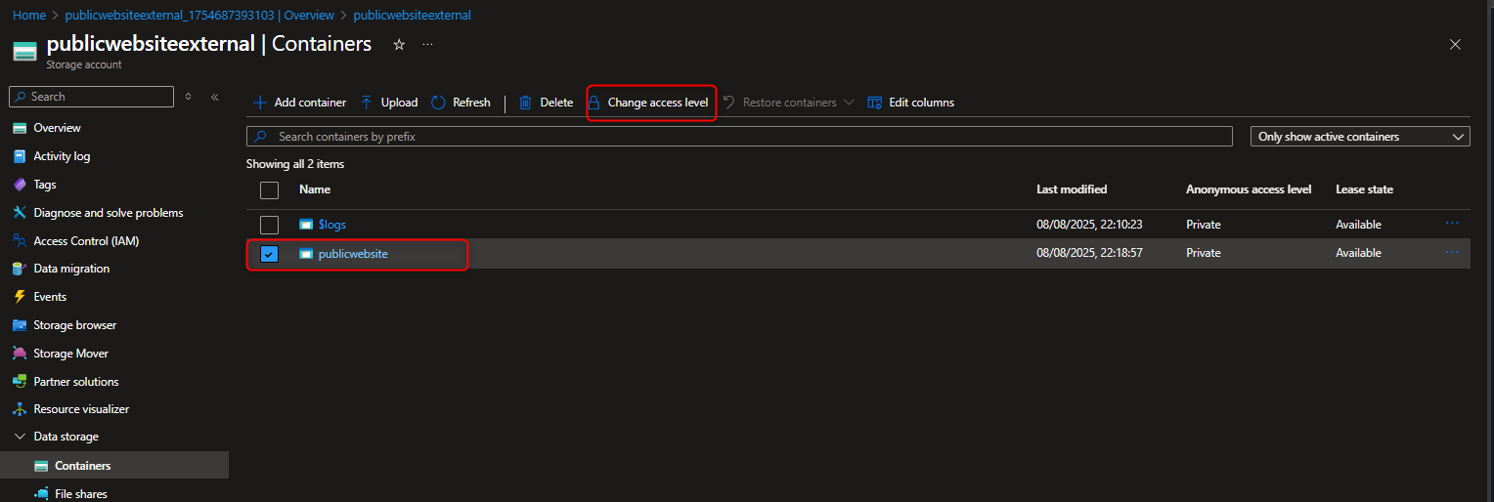Click the Search containers by prefix field
Viewport: 1494px width, 502px height.
tap(739, 137)
